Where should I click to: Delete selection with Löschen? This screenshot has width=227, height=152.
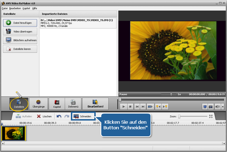tap(44, 116)
